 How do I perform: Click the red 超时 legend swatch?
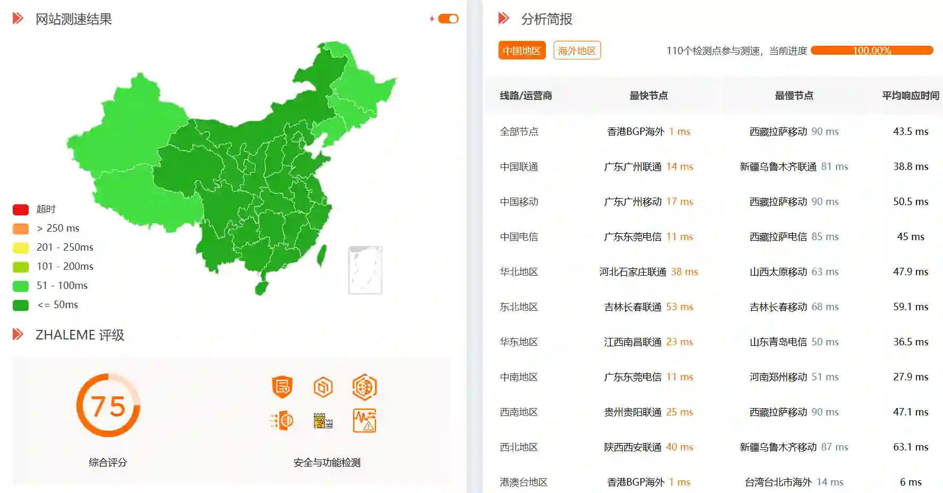tap(20, 209)
